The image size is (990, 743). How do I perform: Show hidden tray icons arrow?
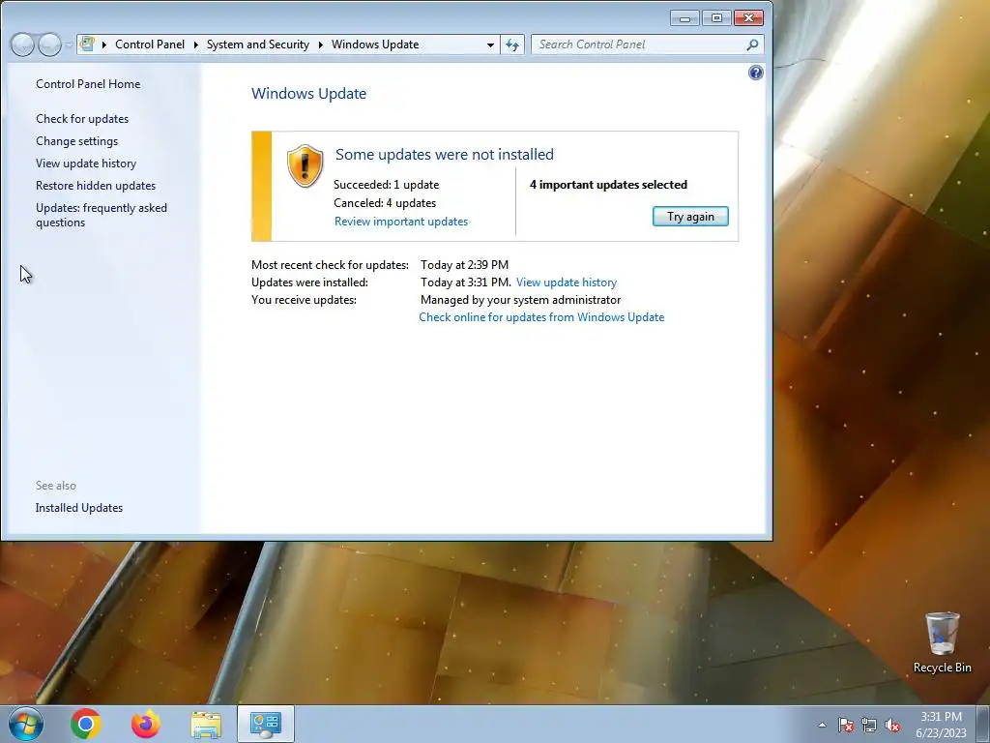822,725
